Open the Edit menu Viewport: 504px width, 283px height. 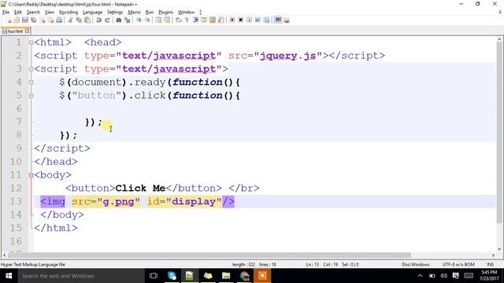coord(17,13)
